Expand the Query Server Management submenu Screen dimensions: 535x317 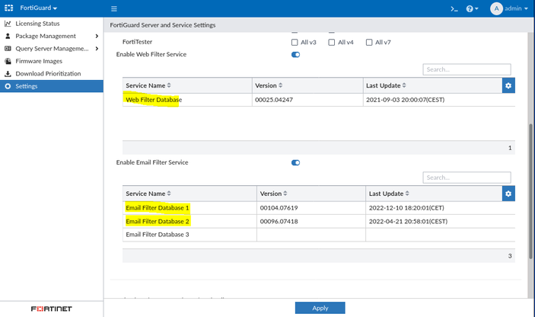pos(97,49)
